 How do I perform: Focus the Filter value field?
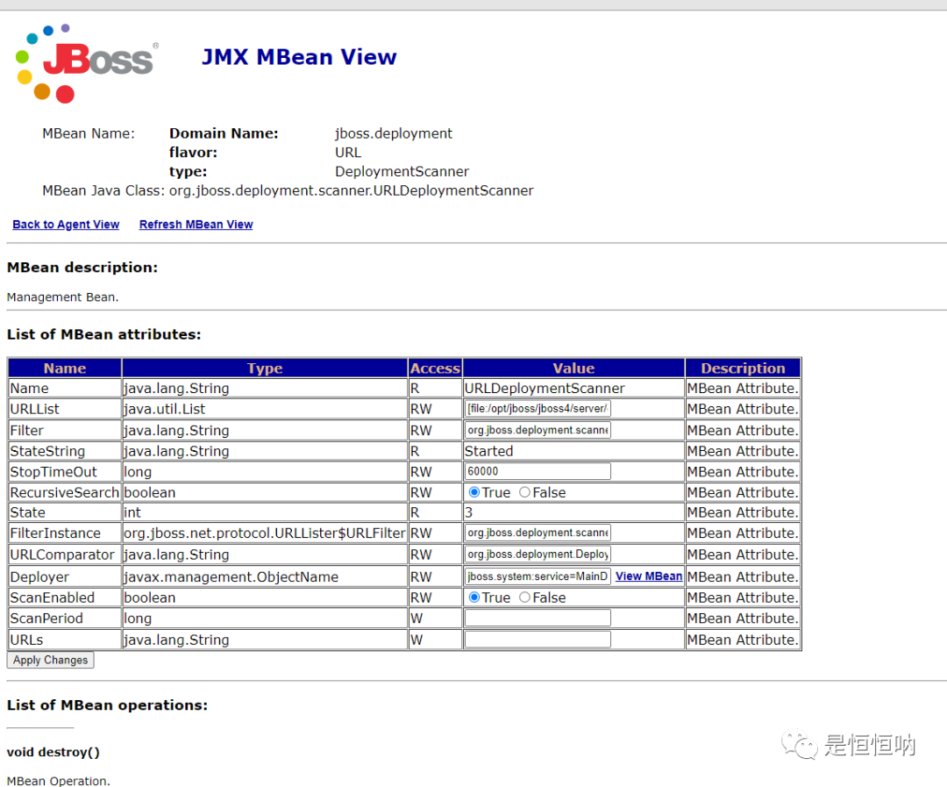[538, 430]
